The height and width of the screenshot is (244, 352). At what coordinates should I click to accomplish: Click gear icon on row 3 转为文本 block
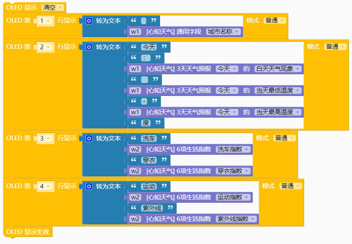(89, 138)
